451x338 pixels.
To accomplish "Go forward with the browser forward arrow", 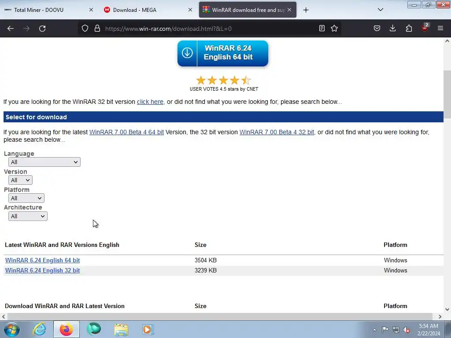I will [x=26, y=29].
